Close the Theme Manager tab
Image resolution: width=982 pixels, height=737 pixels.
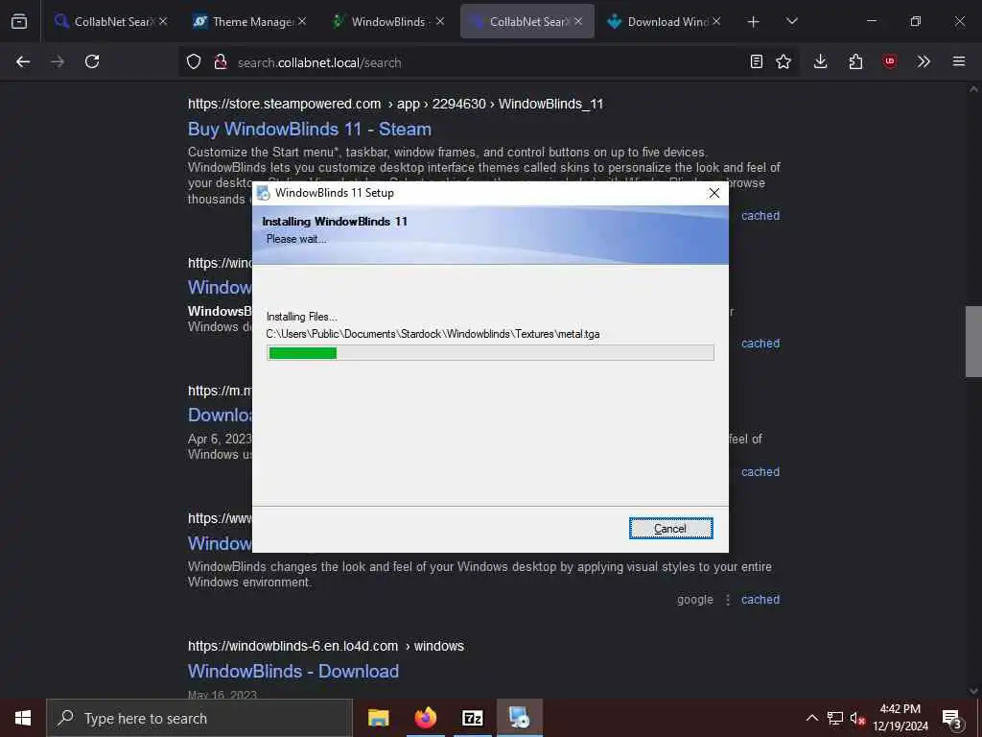pos(302,21)
